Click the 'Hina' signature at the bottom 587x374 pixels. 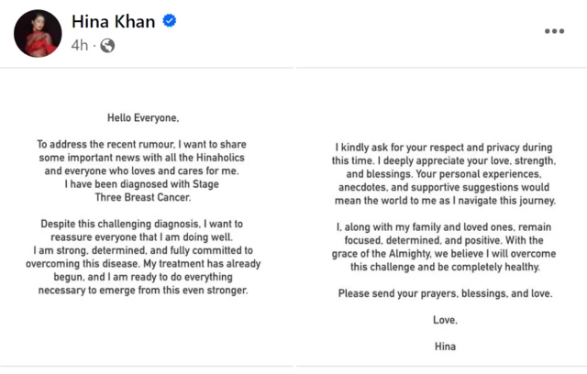pyautogui.click(x=445, y=346)
